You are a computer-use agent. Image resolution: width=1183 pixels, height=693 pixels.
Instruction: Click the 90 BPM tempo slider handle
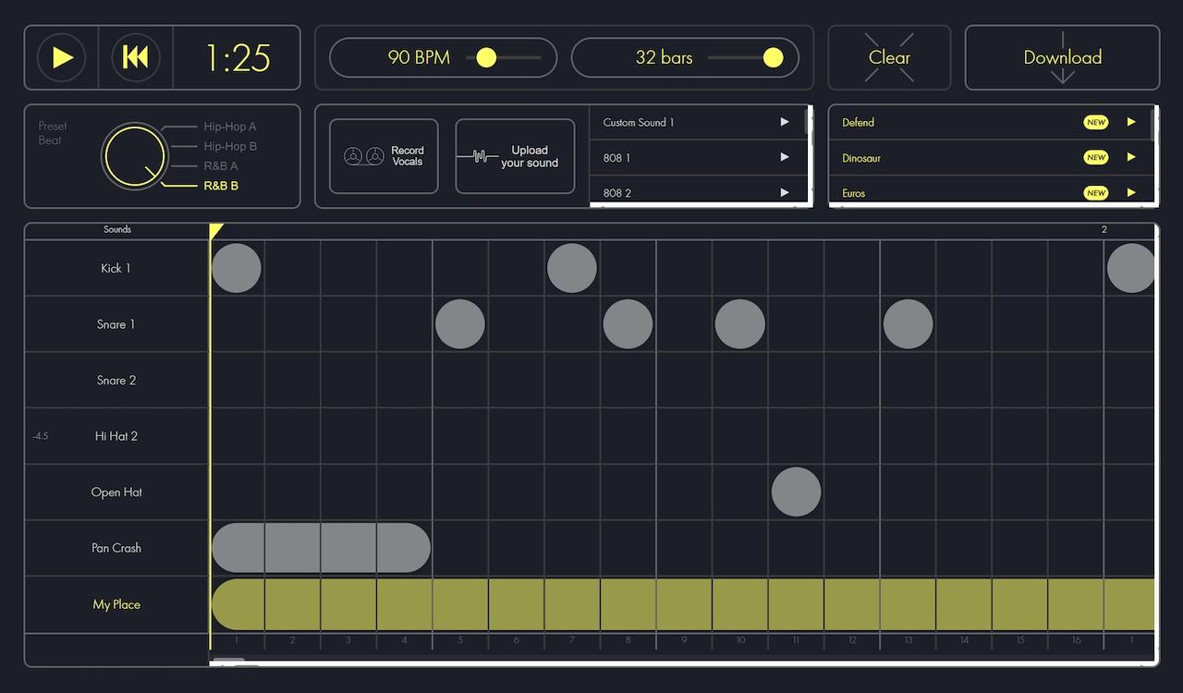click(x=486, y=58)
